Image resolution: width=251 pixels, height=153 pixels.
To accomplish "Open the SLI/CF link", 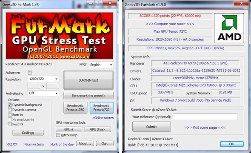I will [x=11, y=144].
